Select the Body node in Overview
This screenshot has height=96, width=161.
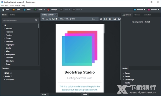point(8,77)
